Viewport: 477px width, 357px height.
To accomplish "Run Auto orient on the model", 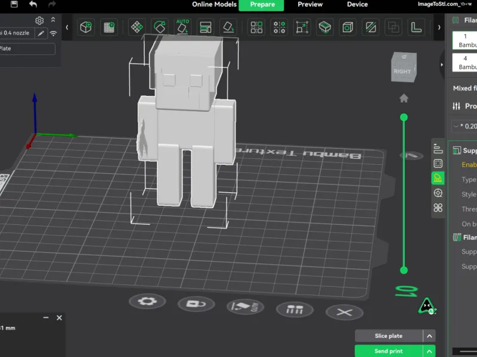I will (x=182, y=27).
